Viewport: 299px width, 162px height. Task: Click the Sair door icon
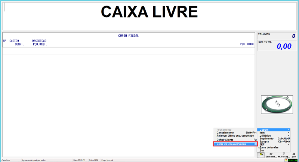point(294,155)
